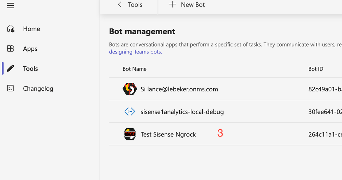Click the Si lance bot avatar icon

[x=130, y=89]
